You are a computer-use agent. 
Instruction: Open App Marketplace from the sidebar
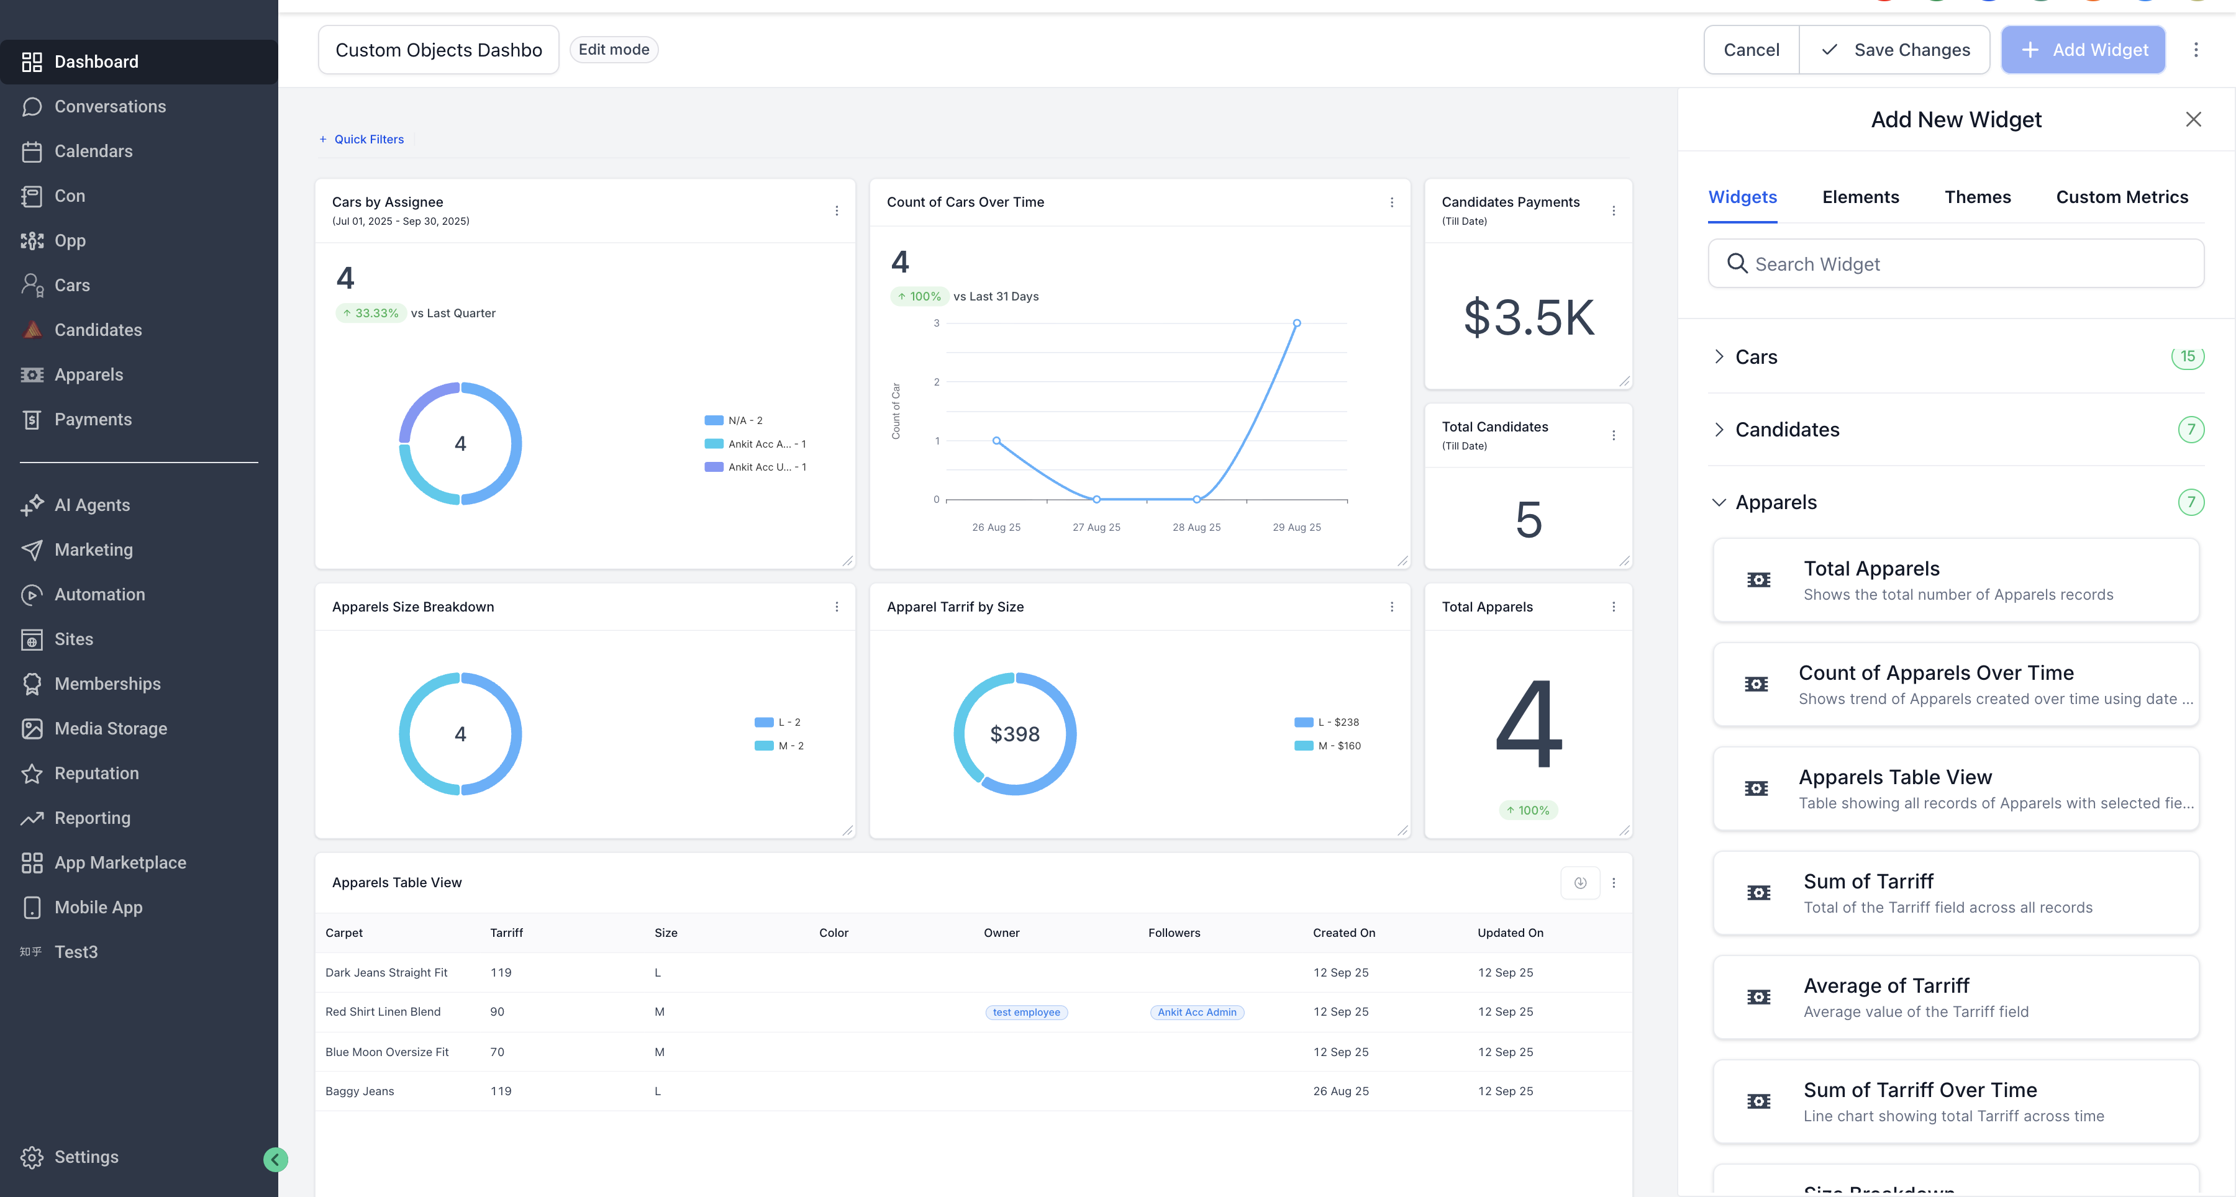[x=120, y=861]
